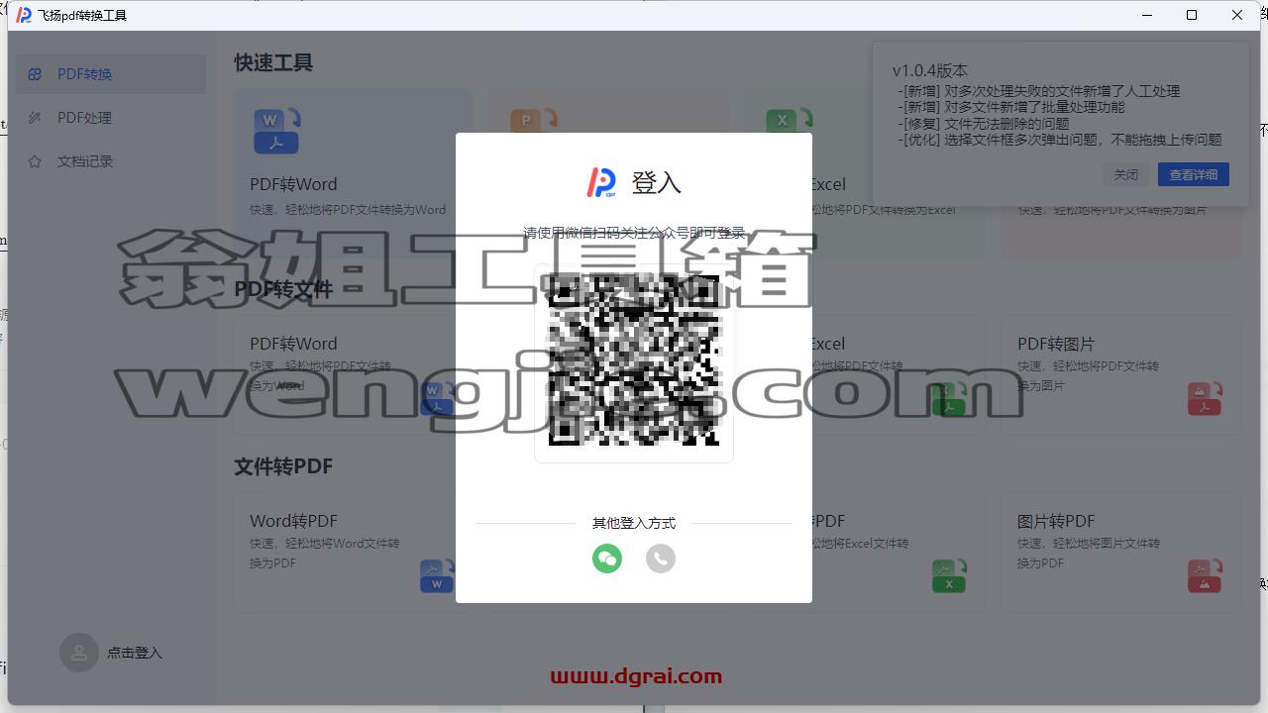Click the login dialog app logo

pos(601,182)
